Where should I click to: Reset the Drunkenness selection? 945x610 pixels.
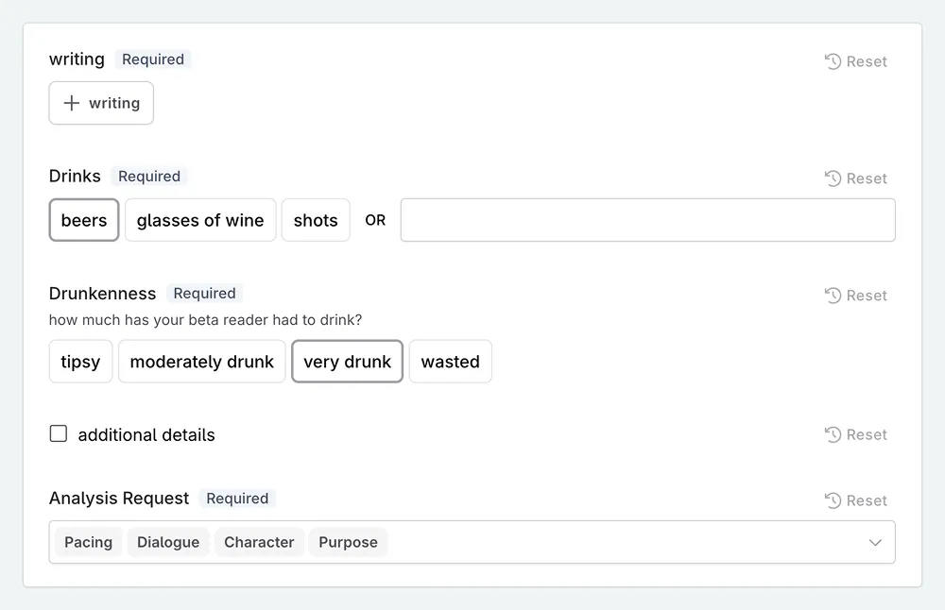[855, 295]
